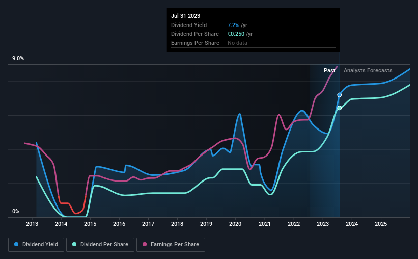418x259 pixels.
Task: Click the 2024 x-axis label
Action: pos(352,224)
